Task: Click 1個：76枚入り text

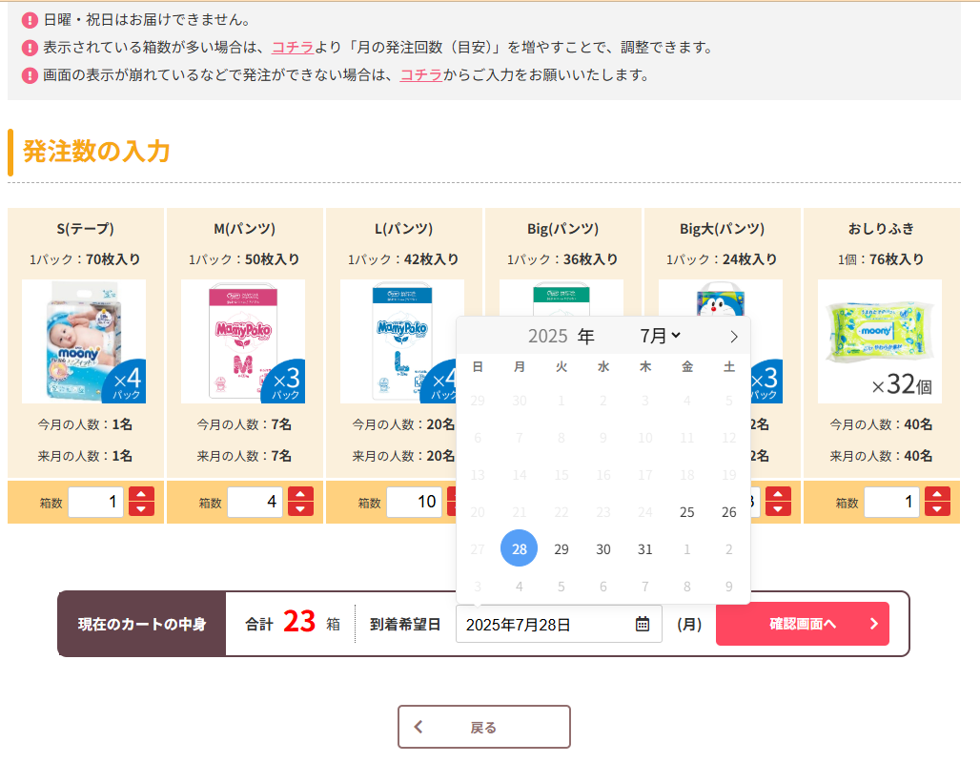Action: 881,259
